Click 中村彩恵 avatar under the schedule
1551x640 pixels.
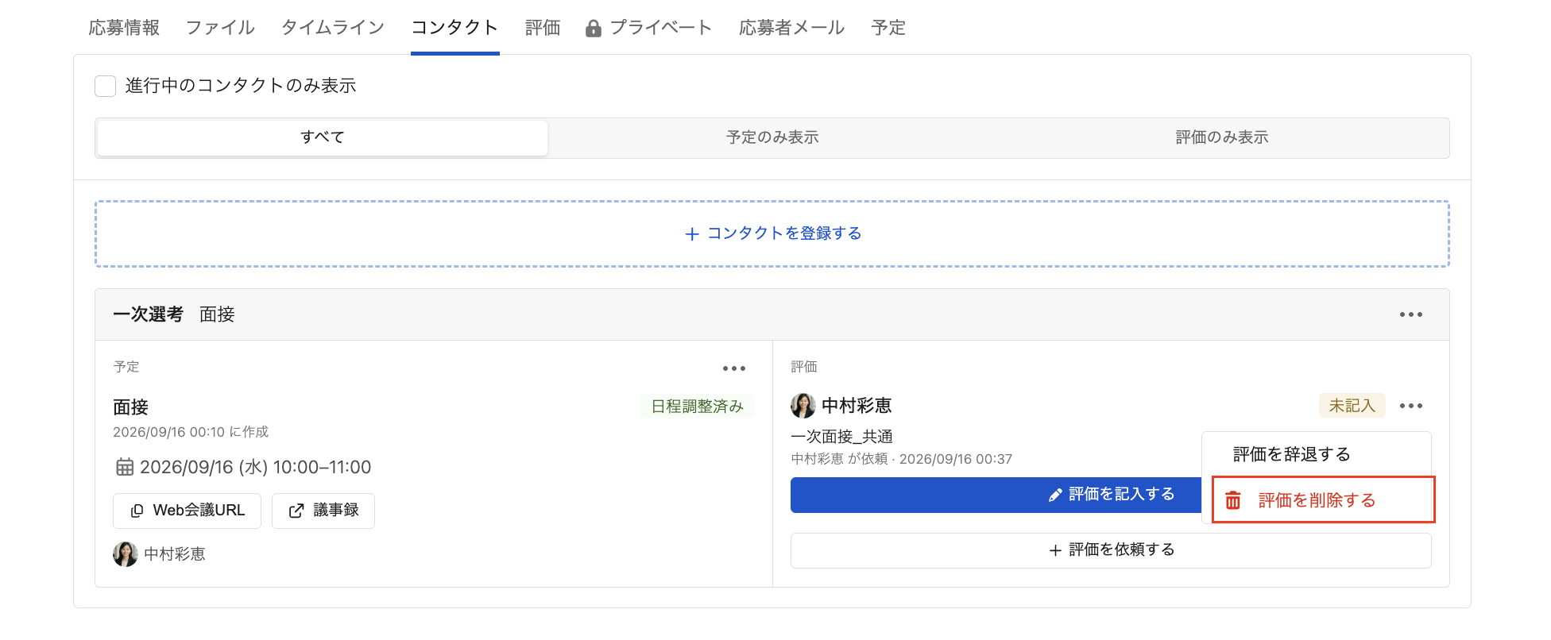pyautogui.click(x=126, y=554)
